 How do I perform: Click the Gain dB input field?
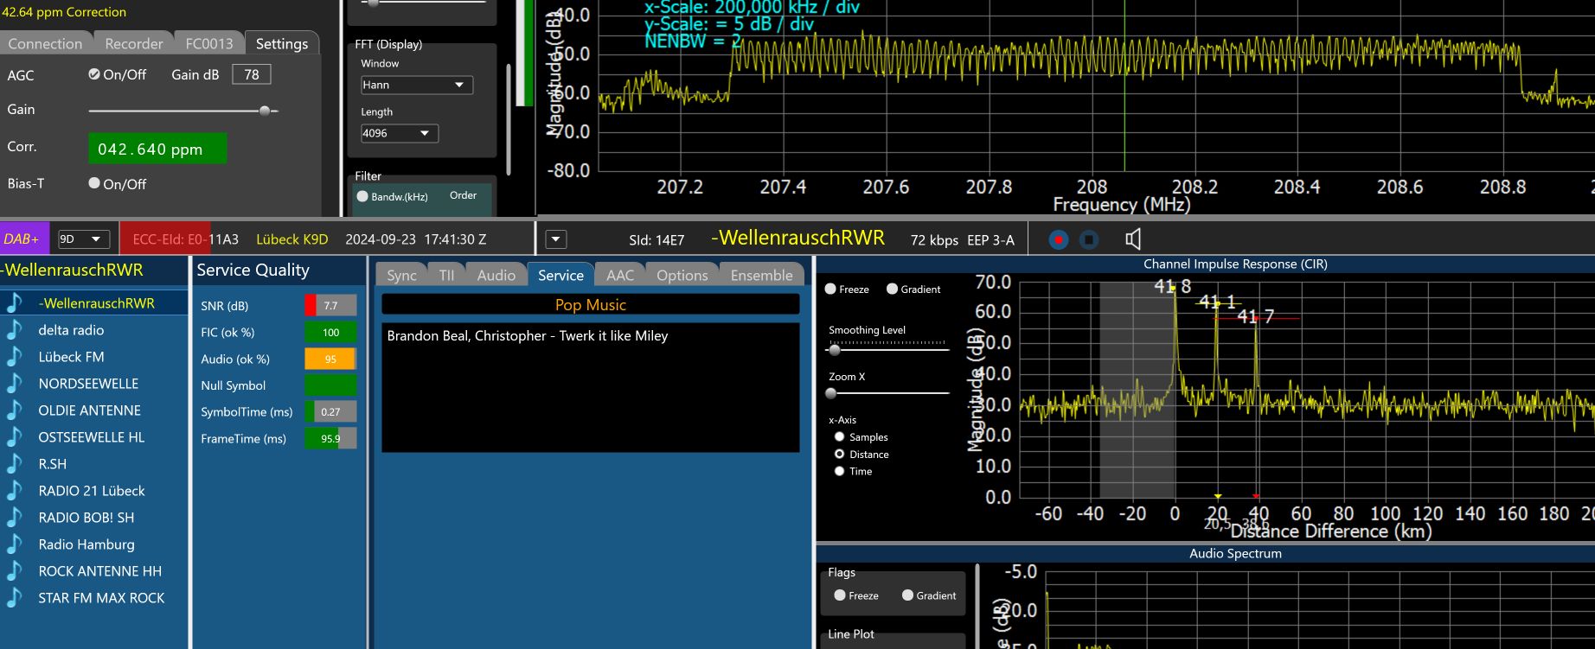pos(251,74)
